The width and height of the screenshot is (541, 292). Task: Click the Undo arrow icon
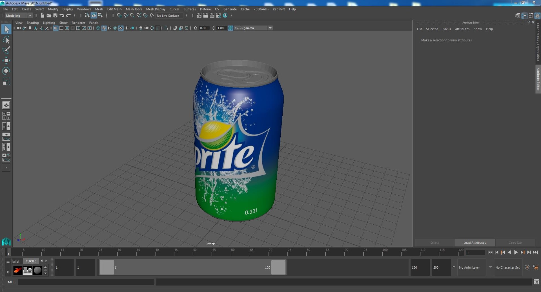[x=62, y=16]
